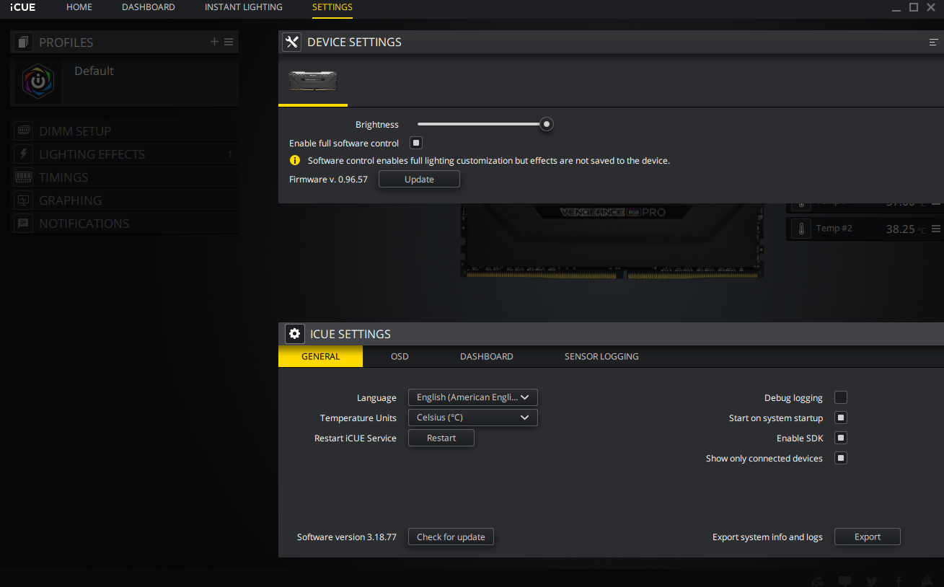Switch to the SENSOR LOGGING tab
The height and width of the screenshot is (587, 944).
click(601, 356)
